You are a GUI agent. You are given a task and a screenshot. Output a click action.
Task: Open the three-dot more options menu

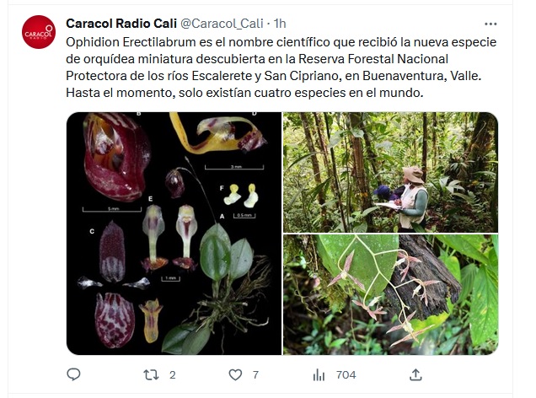[x=490, y=24]
